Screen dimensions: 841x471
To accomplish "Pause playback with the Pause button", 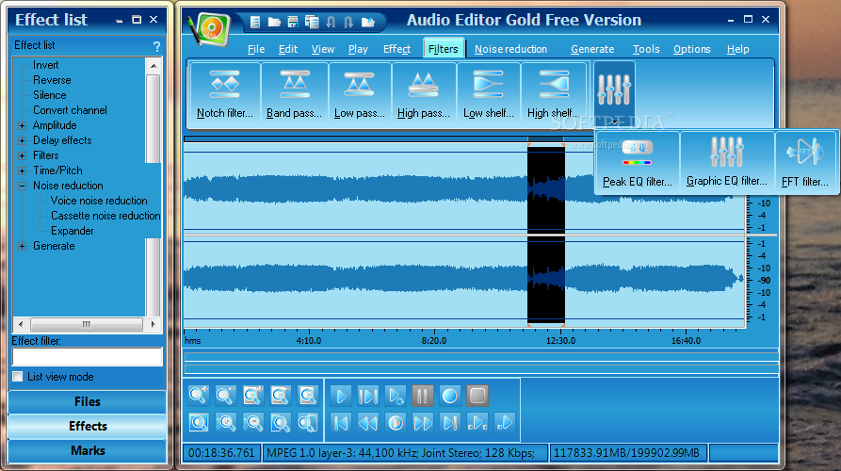I will [423, 396].
